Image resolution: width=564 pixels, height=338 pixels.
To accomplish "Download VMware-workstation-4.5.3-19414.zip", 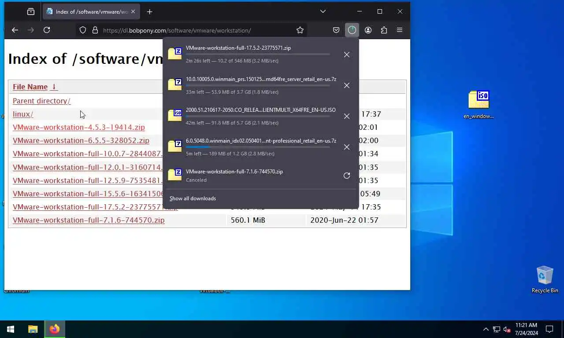I will [79, 127].
